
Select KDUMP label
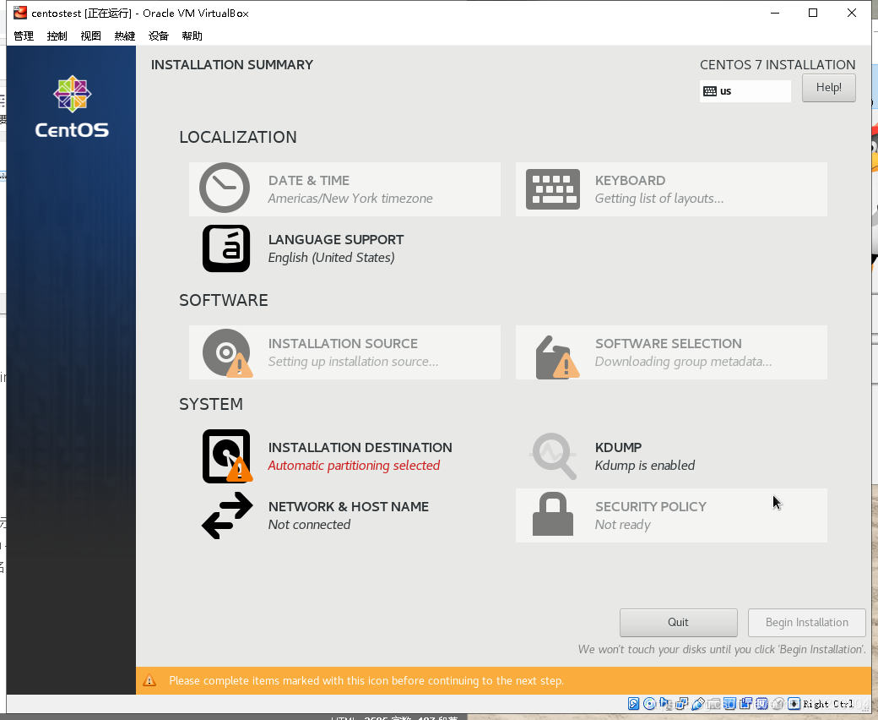point(618,448)
